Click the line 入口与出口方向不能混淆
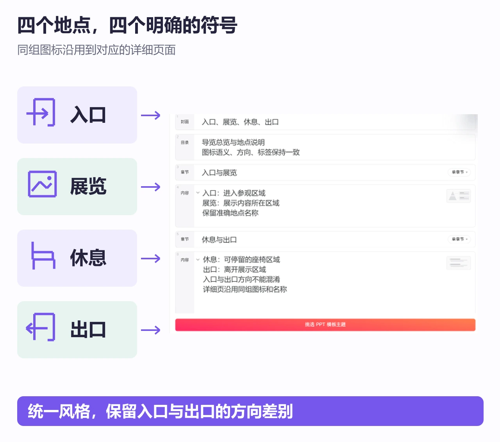This screenshot has width=500, height=442. point(241,279)
